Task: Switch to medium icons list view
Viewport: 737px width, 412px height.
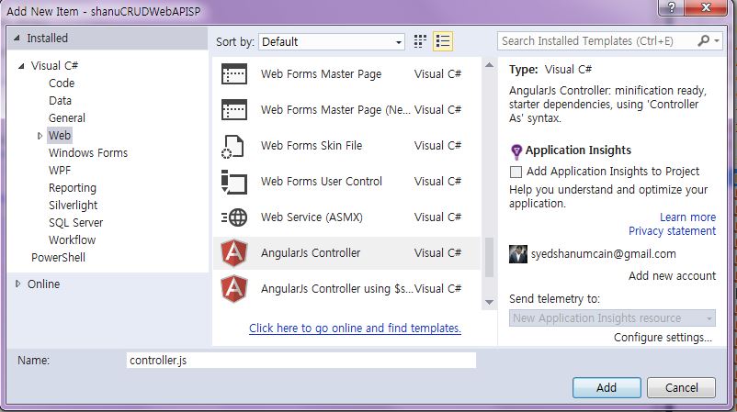Action: point(443,41)
